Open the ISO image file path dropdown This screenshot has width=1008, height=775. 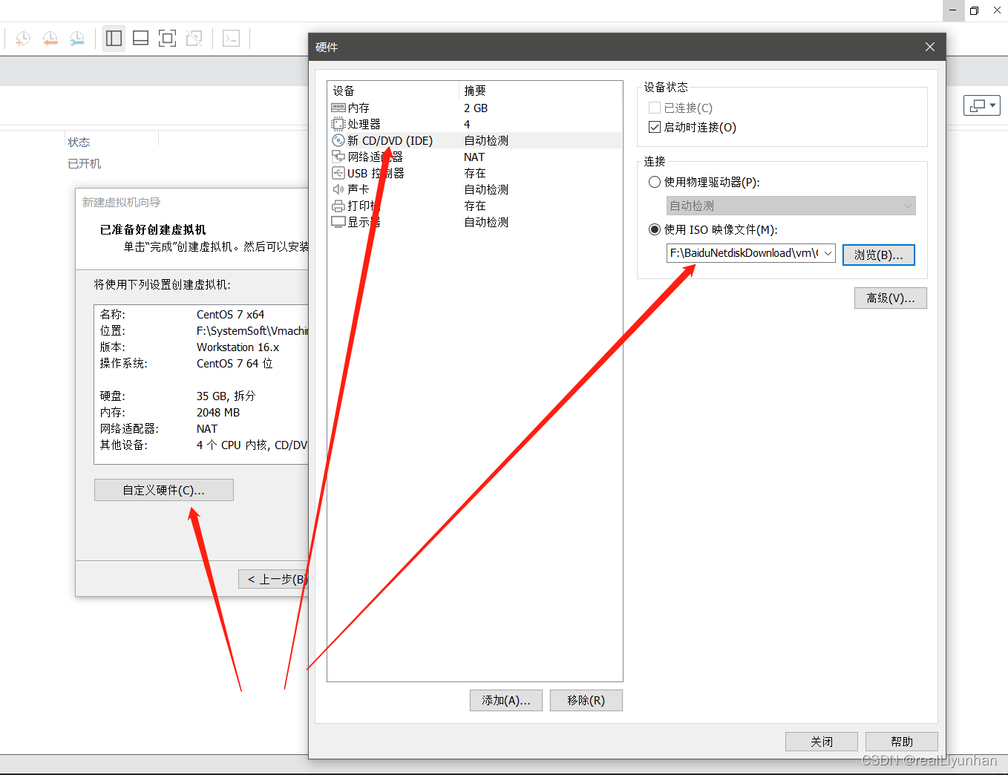tap(828, 253)
